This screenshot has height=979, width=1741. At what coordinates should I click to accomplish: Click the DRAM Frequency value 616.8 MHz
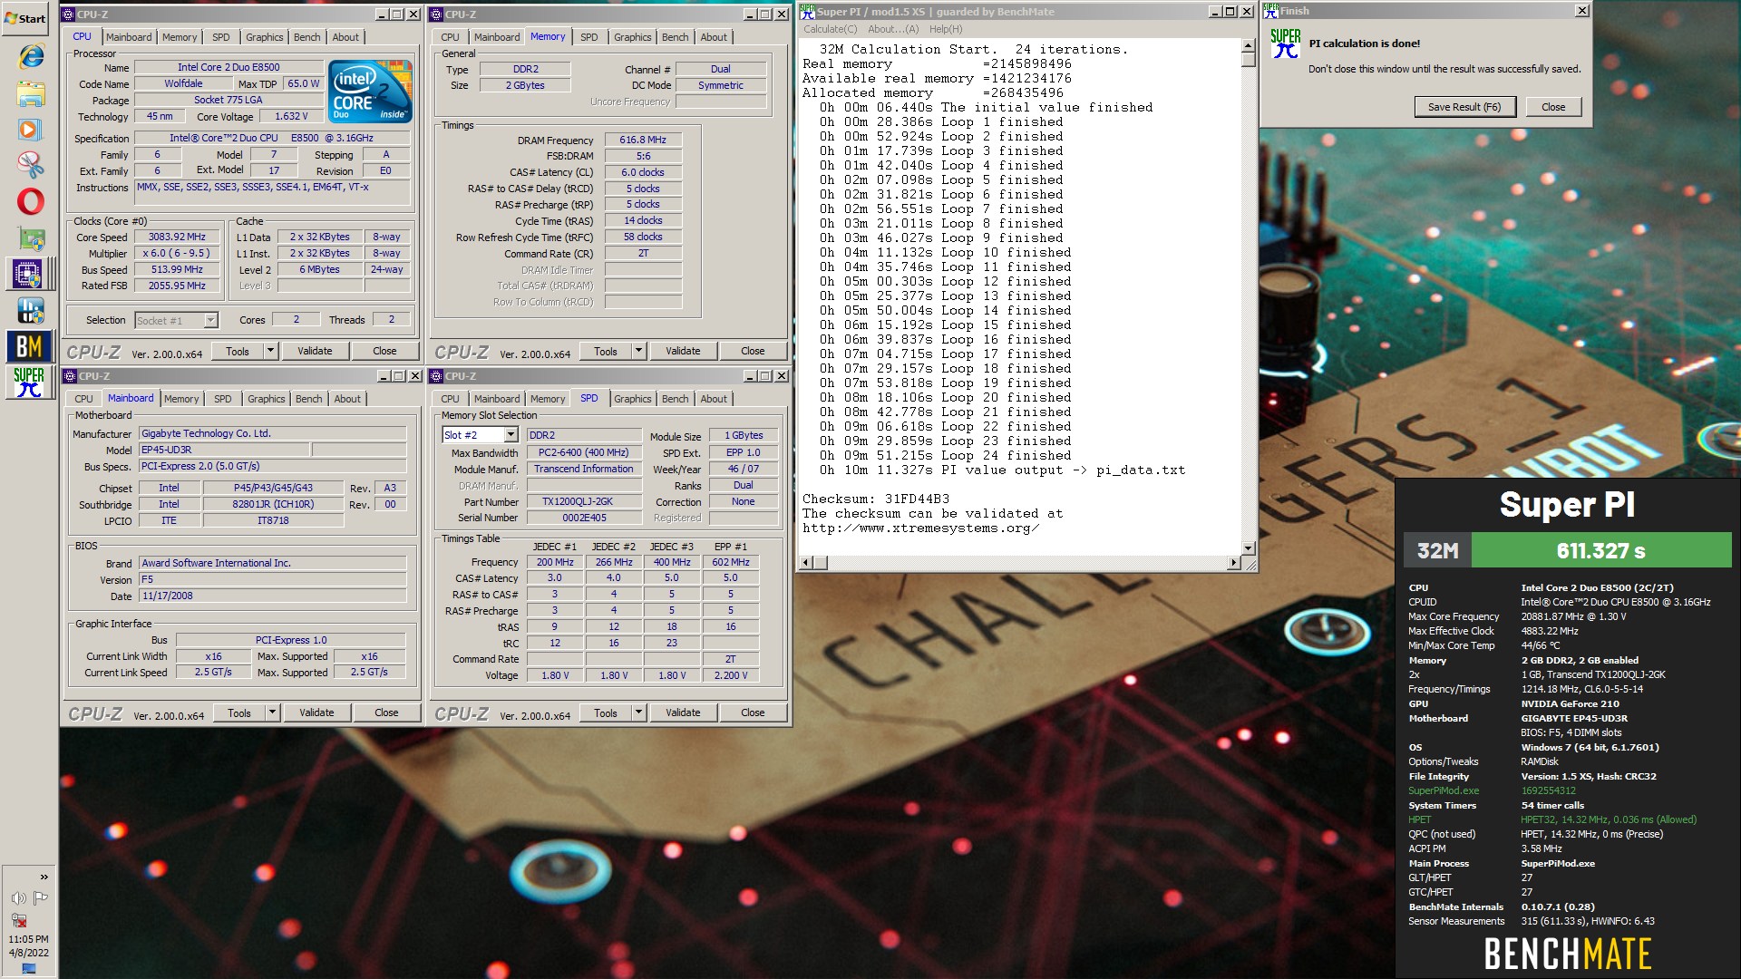click(x=643, y=140)
